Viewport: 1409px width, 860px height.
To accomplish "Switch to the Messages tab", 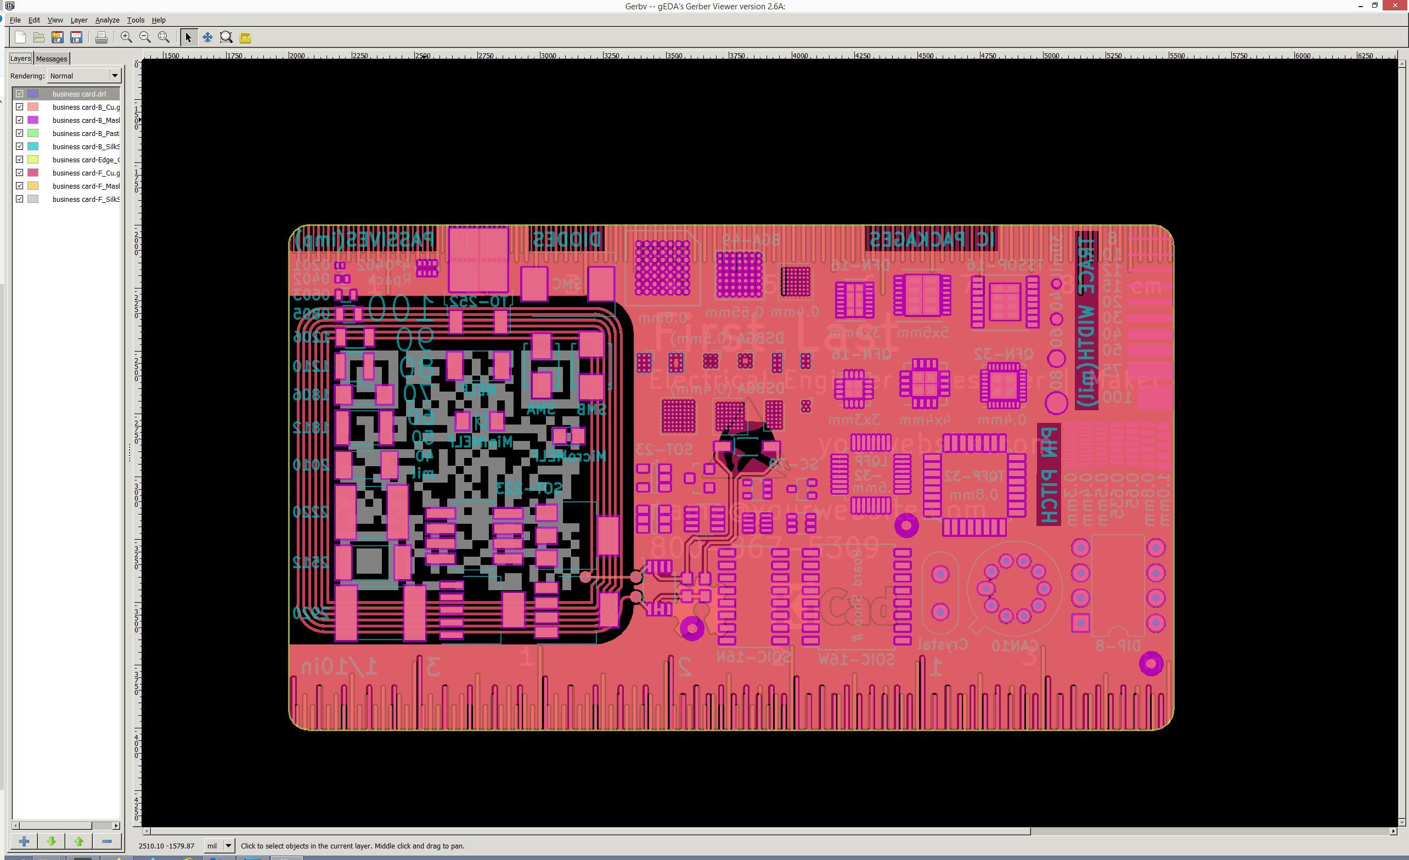I will [x=52, y=59].
